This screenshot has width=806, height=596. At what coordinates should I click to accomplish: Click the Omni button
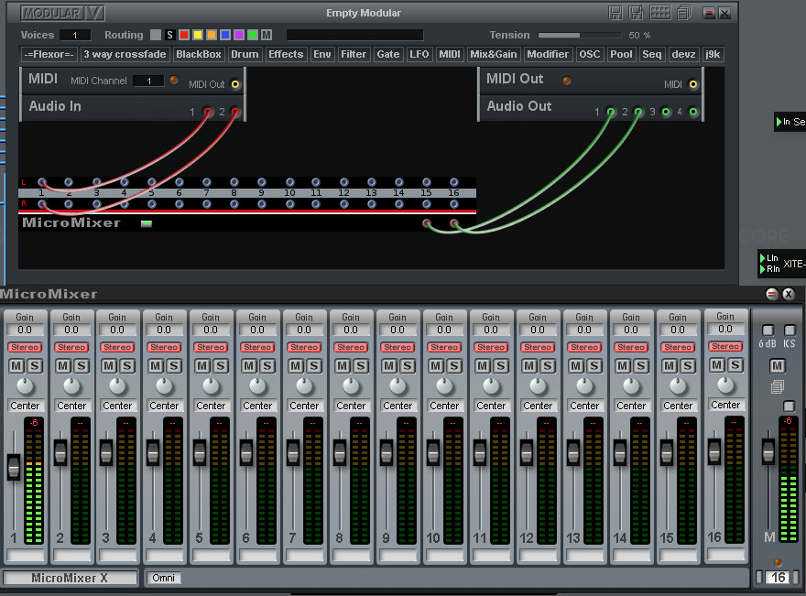[163, 578]
